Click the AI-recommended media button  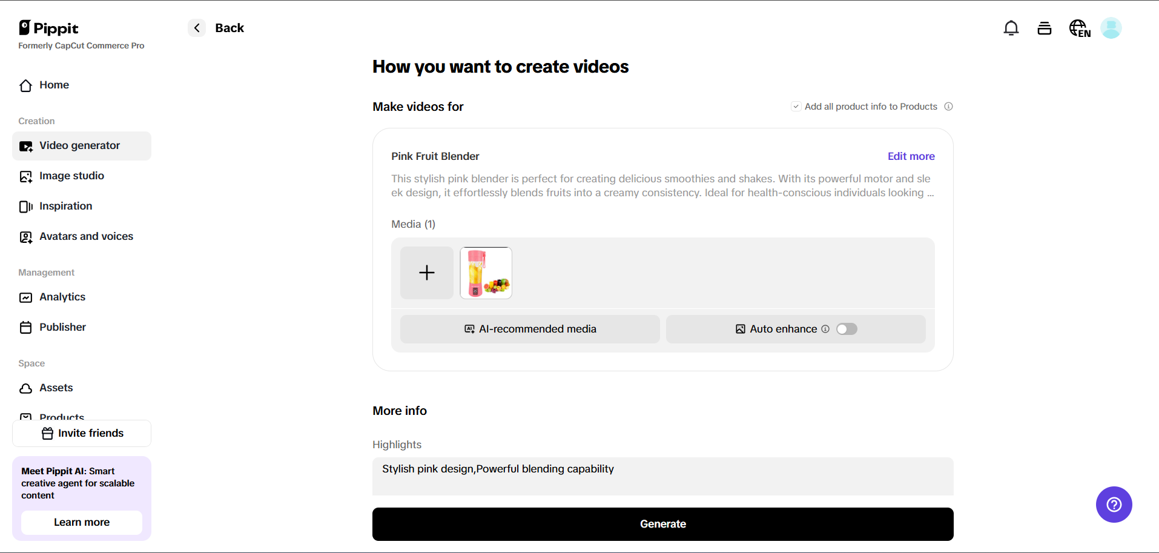point(530,329)
